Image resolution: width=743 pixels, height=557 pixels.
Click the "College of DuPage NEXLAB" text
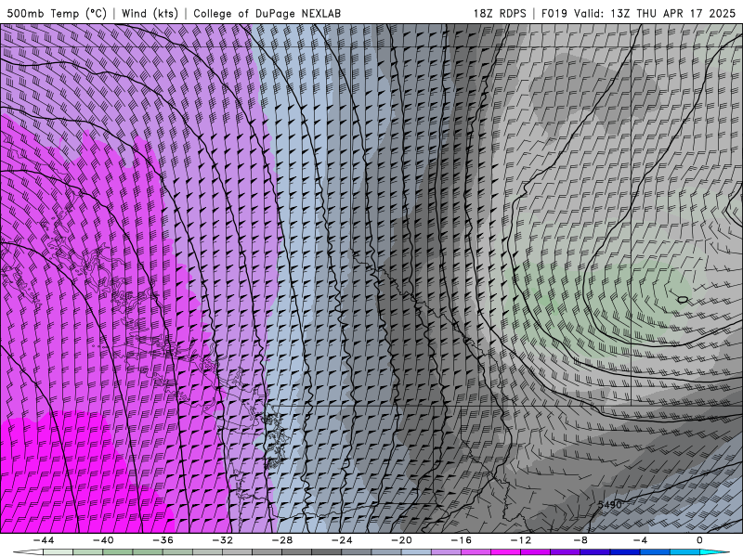267,13
